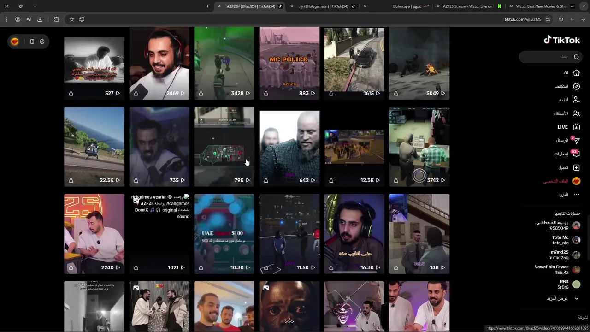
Task: Open the Friends icon in sidebar
Action: (576, 113)
